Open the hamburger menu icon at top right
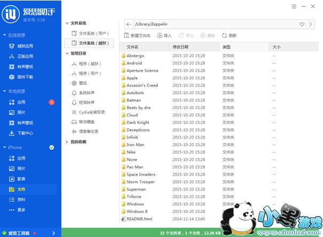Image resolution: width=323 pixels, height=237 pixels. [294, 6]
